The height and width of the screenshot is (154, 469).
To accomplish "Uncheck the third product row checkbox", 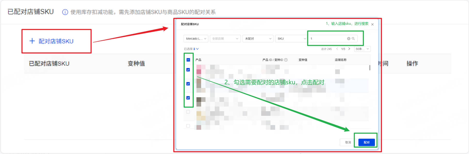I will [x=188, y=98].
